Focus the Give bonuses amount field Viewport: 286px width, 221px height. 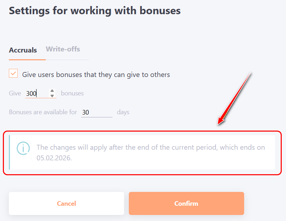(x=36, y=94)
